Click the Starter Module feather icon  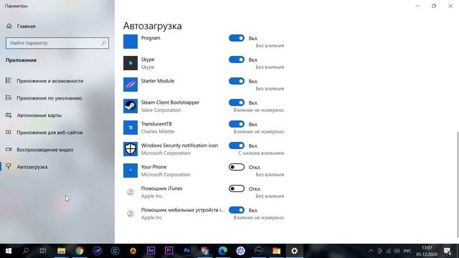131,85
